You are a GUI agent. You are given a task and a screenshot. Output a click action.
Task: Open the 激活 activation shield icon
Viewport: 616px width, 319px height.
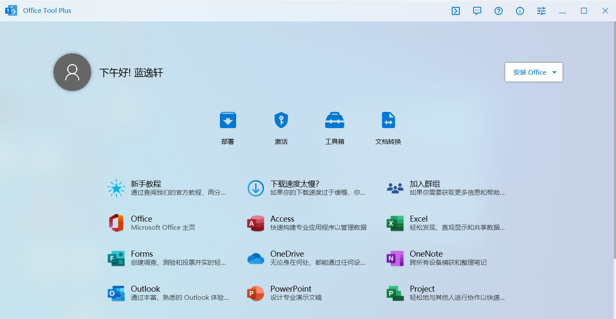coord(281,120)
